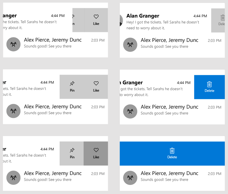228x194 pixels.
Task: Click the Like heart beside light-gray Pin
Action: [x=96, y=87]
